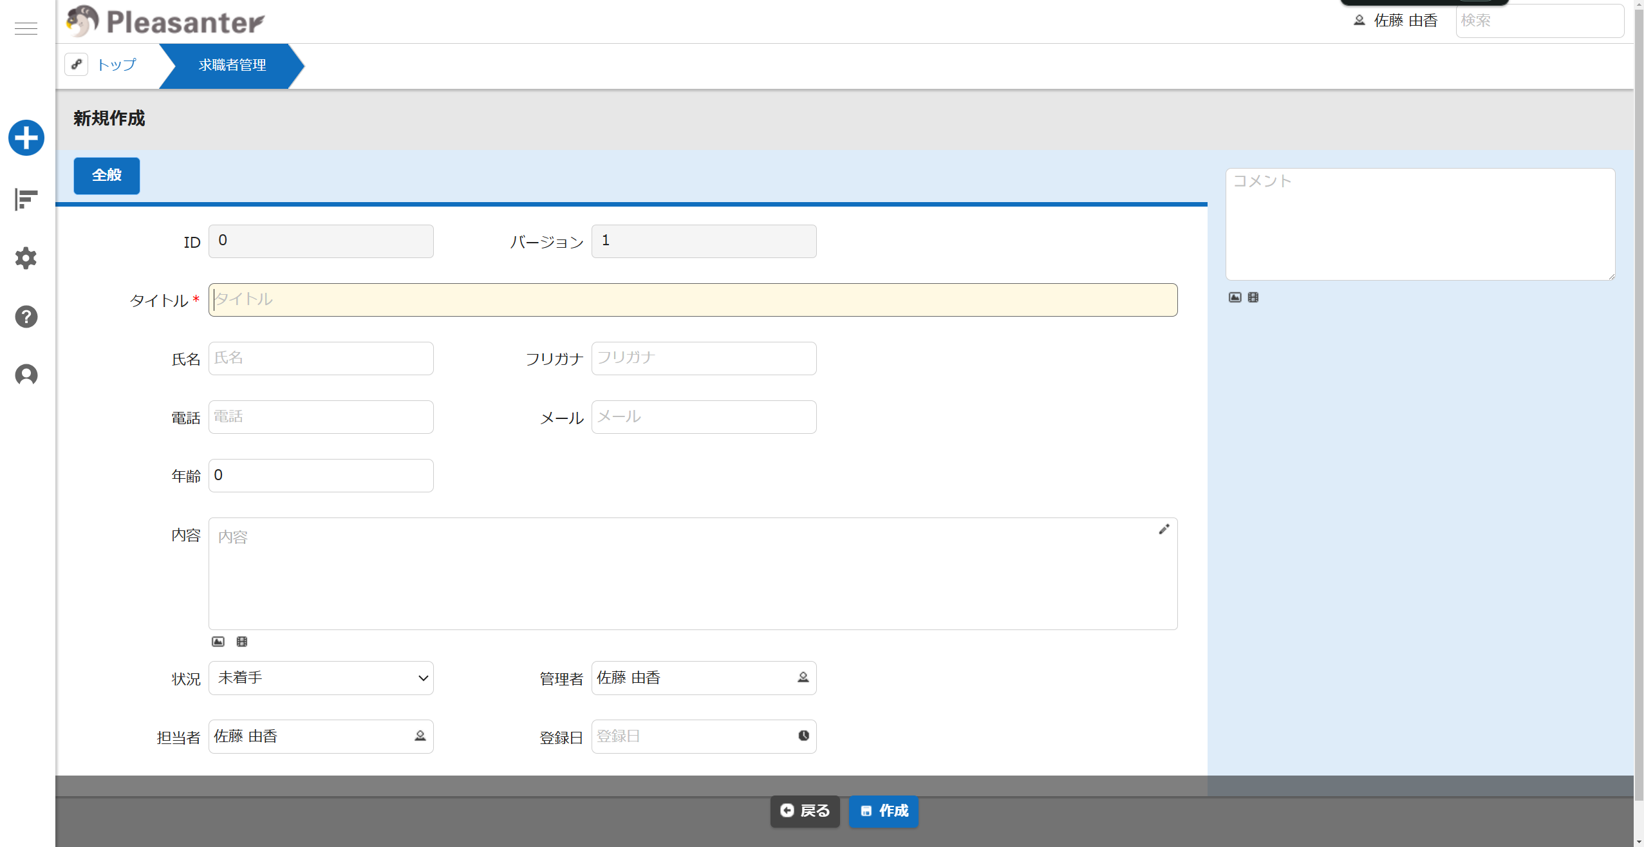The image size is (1644, 847).
Task: Open the 登録日 date picker icon
Action: [x=803, y=736]
